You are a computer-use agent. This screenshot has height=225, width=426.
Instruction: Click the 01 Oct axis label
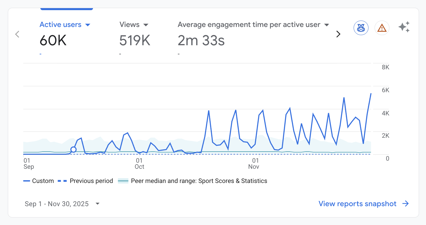coord(139,164)
